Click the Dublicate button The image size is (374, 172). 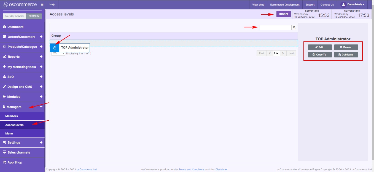point(346,55)
